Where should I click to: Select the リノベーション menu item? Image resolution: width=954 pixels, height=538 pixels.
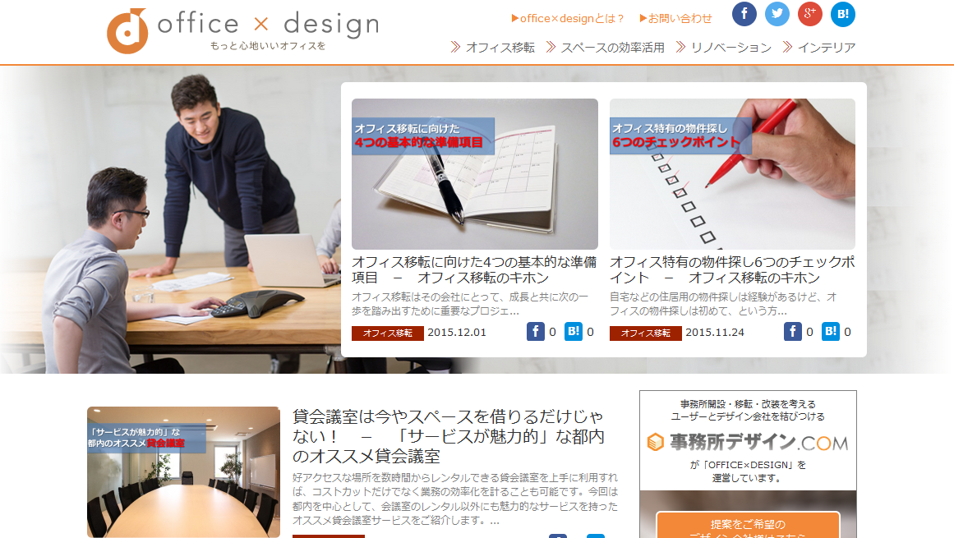point(723,48)
